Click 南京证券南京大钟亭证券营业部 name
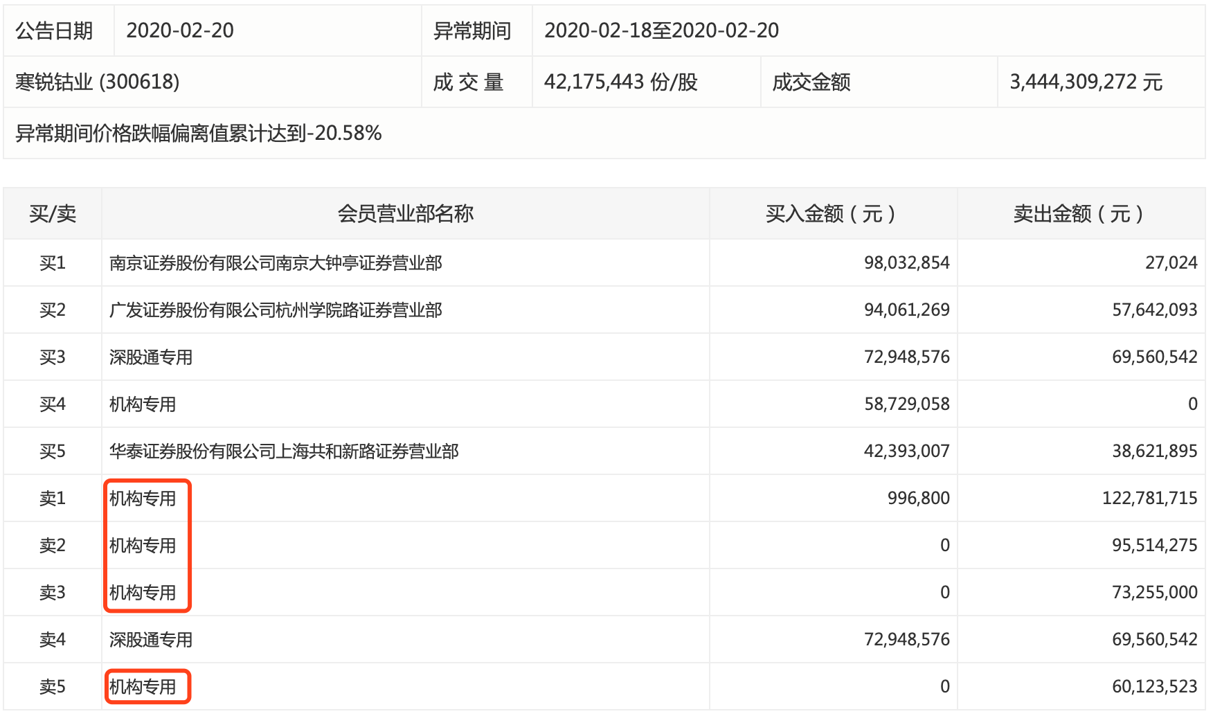Viewport: 1213px width, 716px height. click(x=276, y=262)
